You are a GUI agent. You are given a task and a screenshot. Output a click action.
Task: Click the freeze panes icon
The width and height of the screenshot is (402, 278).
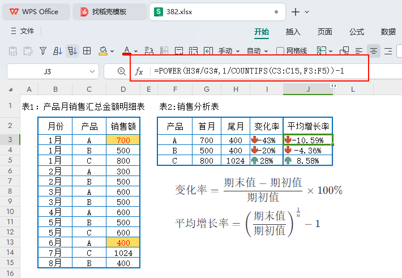click(322, 51)
